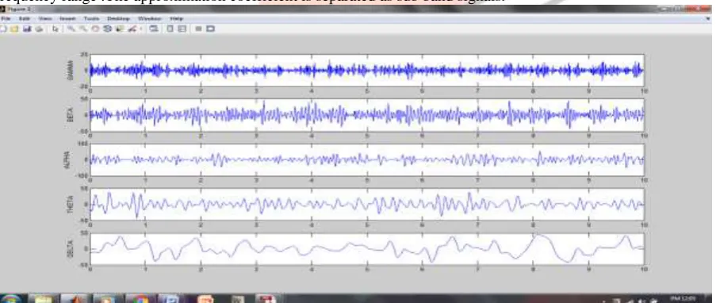716x303 pixels.
Task: Insert a legend using the toolbar
Action: (182, 29)
